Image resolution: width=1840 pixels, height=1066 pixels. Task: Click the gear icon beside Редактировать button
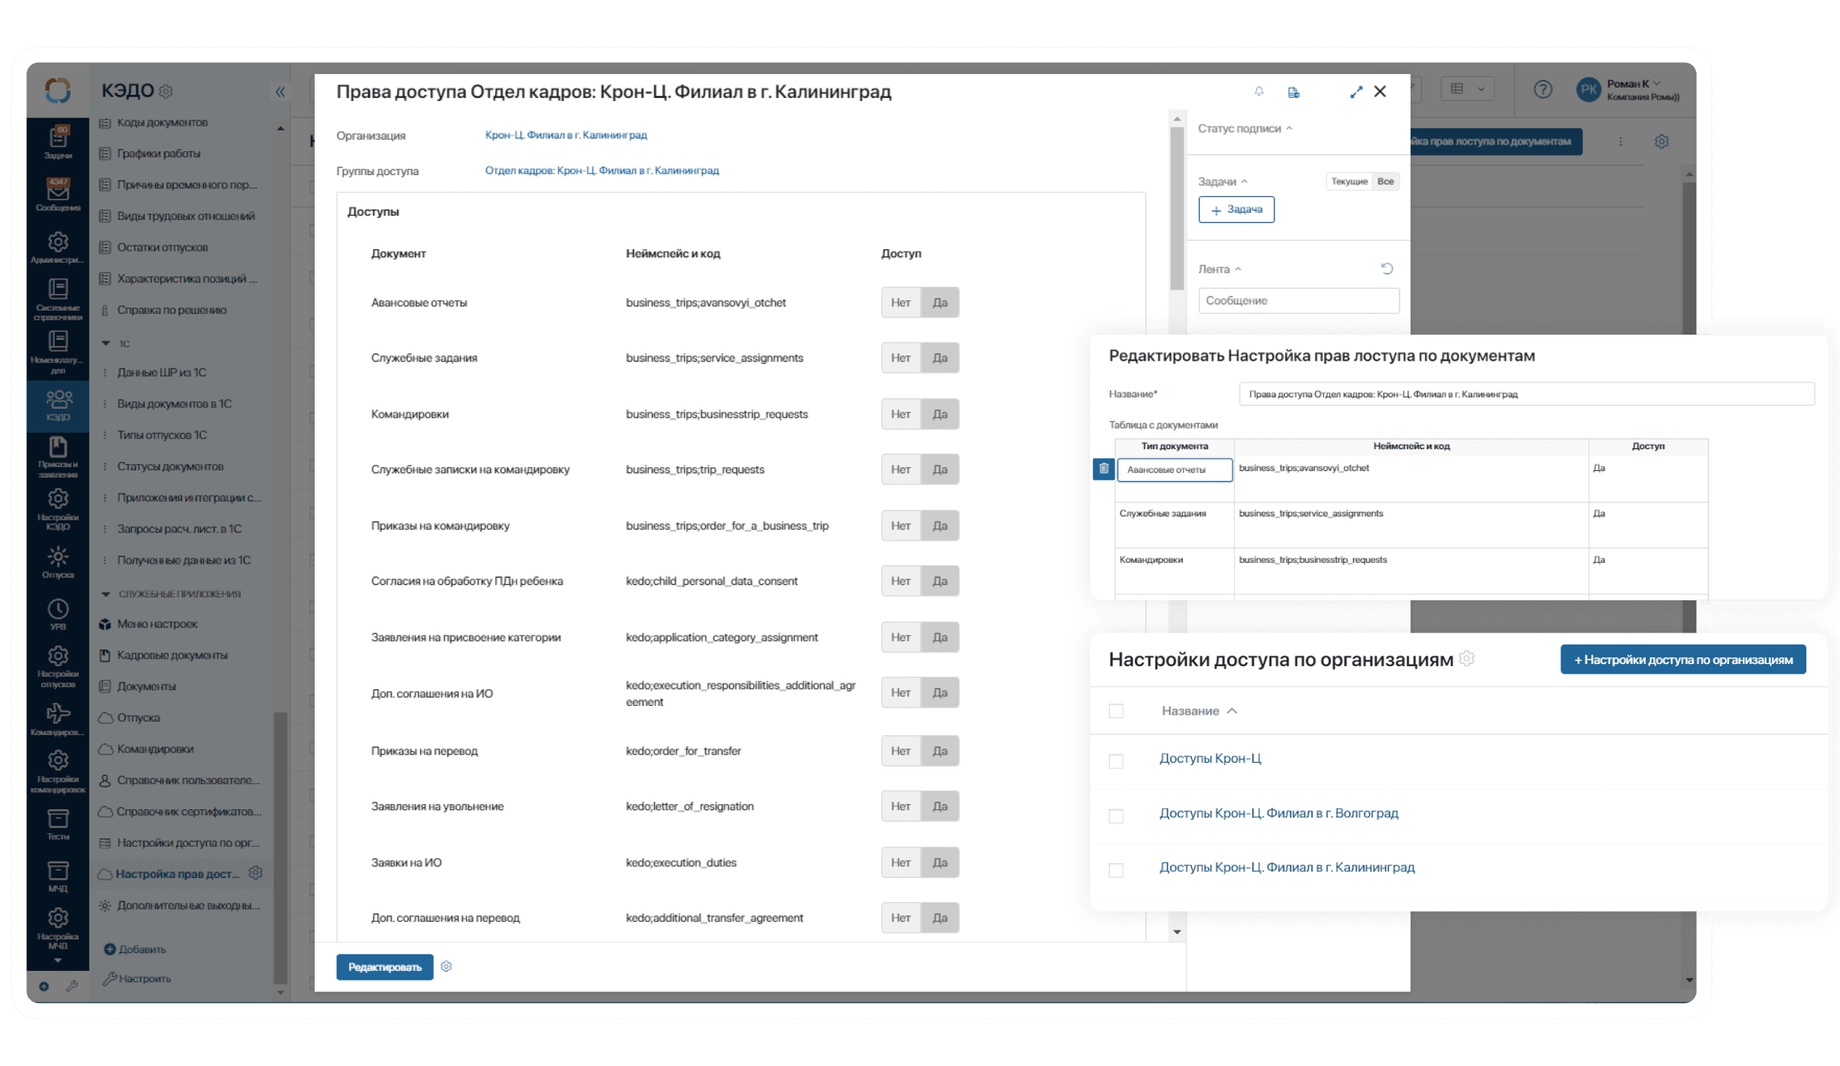pyautogui.click(x=447, y=966)
